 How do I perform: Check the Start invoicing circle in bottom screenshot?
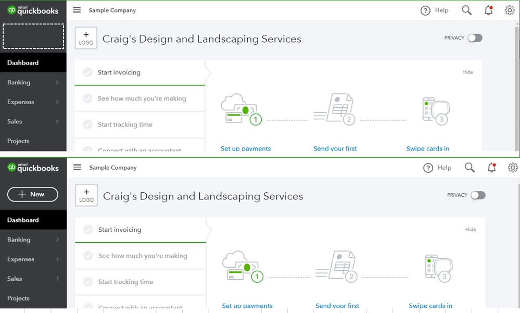click(88, 230)
